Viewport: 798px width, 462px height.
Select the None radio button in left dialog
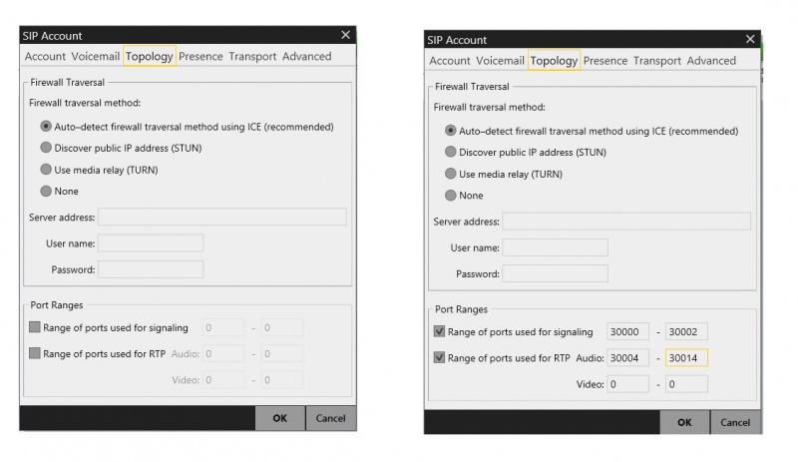pos(46,191)
